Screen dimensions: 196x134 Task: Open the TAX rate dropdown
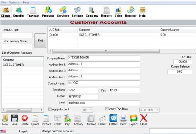149,110
